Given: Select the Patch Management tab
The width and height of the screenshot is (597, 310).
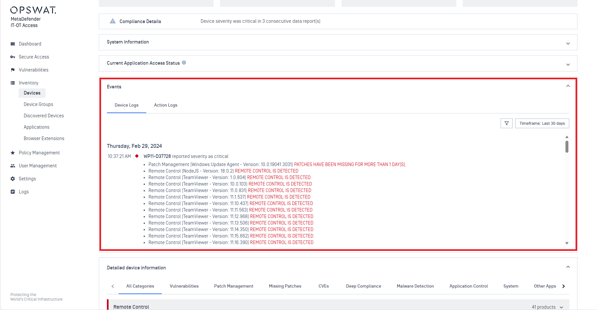Looking at the screenshot, I should coord(234,286).
